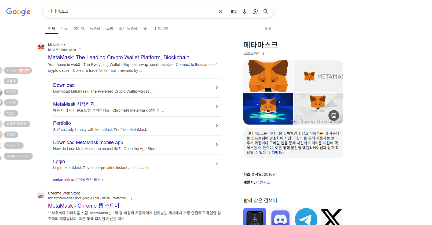Open the MetaMask 시작하기 link
Image resolution: width=432 pixels, height=225 pixels.
pyautogui.click(x=74, y=104)
